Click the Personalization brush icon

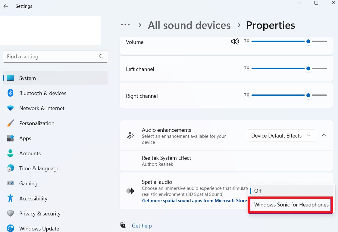pyautogui.click(x=11, y=123)
